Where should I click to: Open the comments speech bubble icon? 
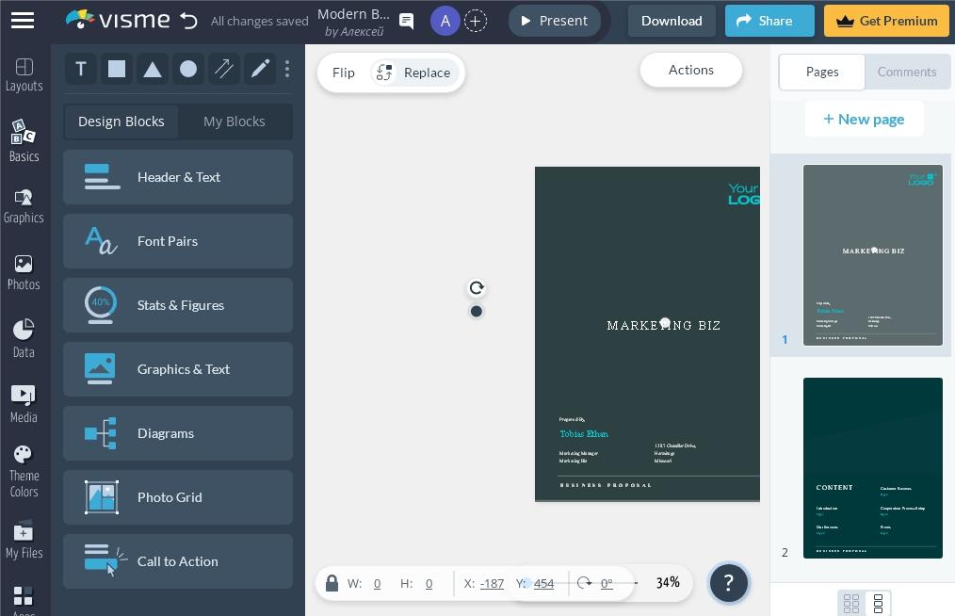[407, 21]
